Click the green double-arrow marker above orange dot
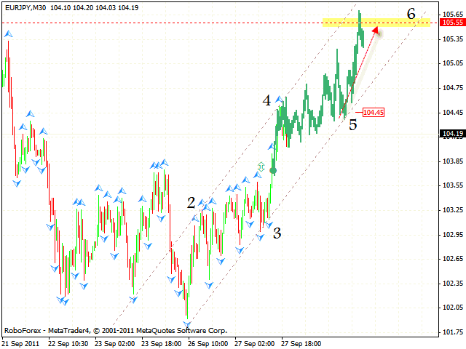This screenshot has width=466, height=349. tap(261, 167)
